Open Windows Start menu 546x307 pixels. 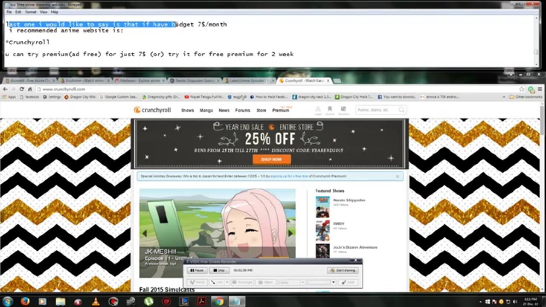tap(8, 301)
